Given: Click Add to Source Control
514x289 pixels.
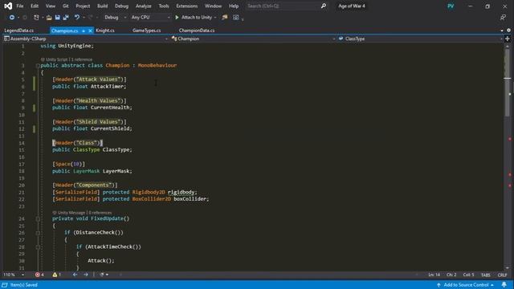Looking at the screenshot, I should click(x=466, y=285).
